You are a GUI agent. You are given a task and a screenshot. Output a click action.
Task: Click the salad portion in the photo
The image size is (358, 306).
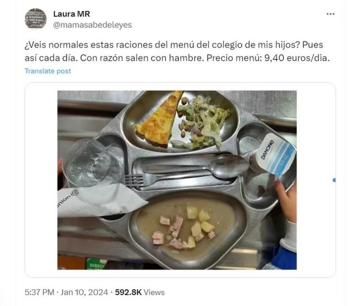pyautogui.click(x=202, y=123)
